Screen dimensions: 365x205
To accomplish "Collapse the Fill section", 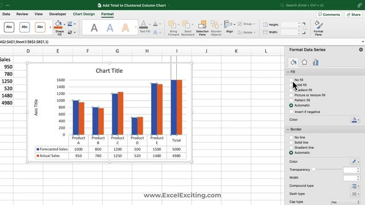I will [x=288, y=72].
